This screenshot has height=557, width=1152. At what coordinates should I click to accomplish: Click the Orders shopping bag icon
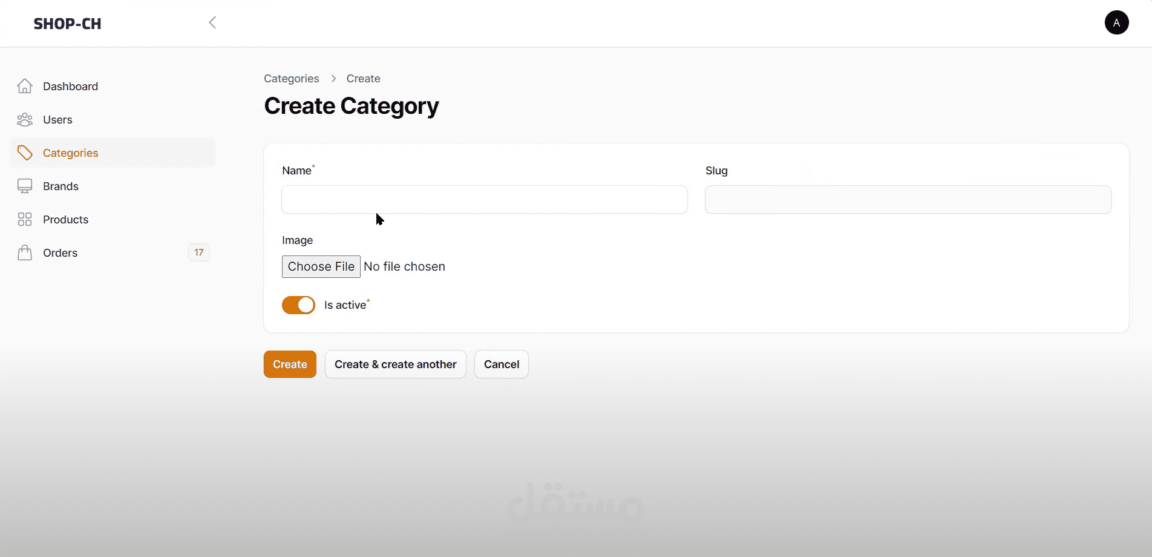[25, 252]
